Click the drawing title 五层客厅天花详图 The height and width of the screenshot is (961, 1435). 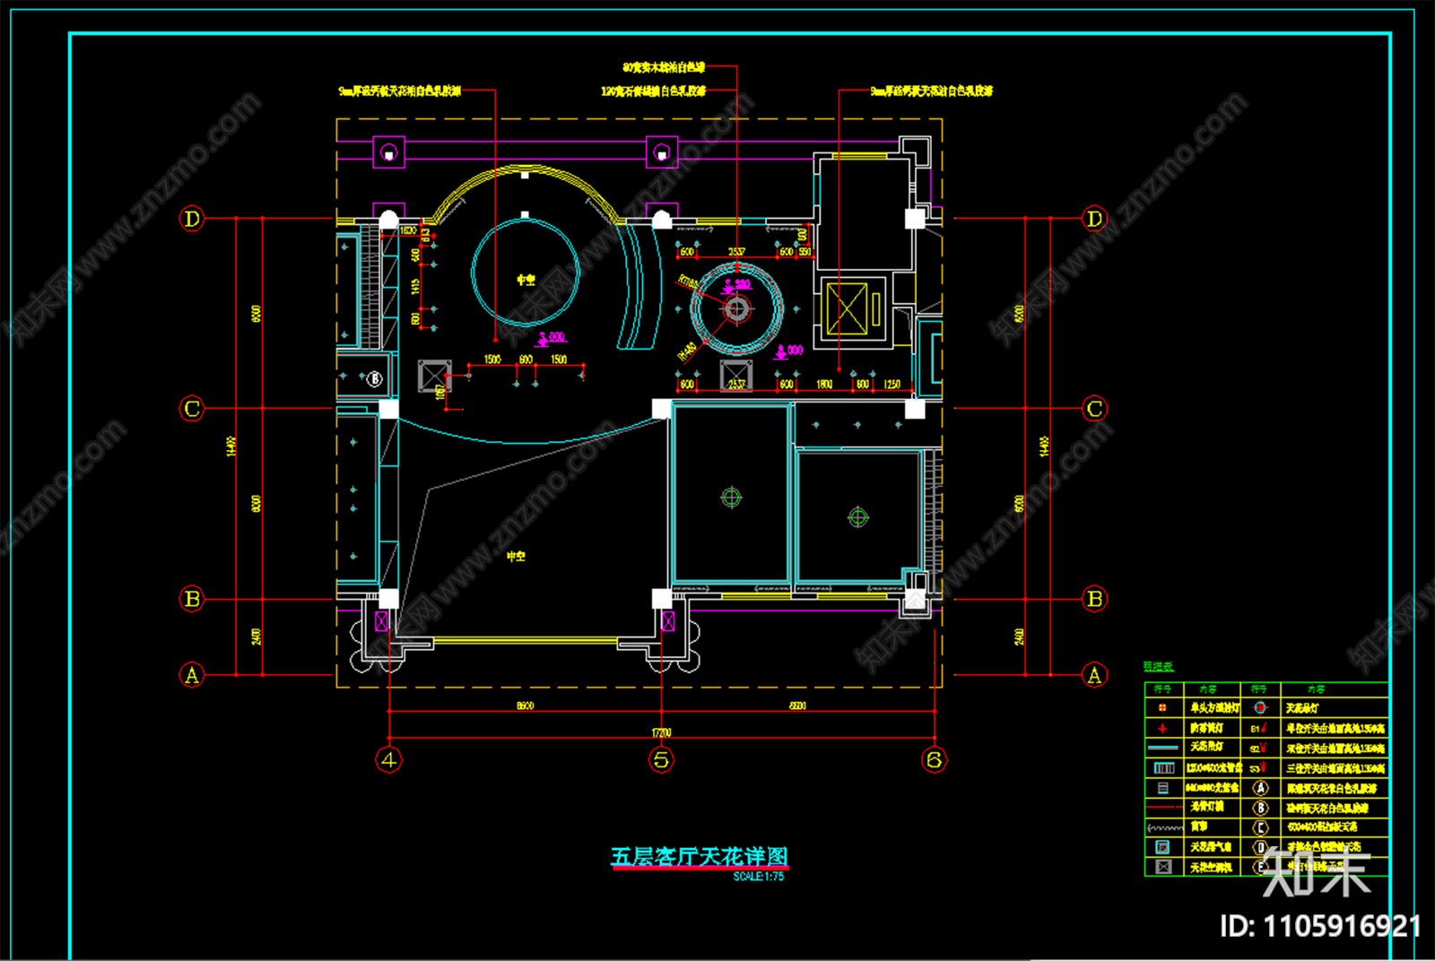[x=700, y=857]
